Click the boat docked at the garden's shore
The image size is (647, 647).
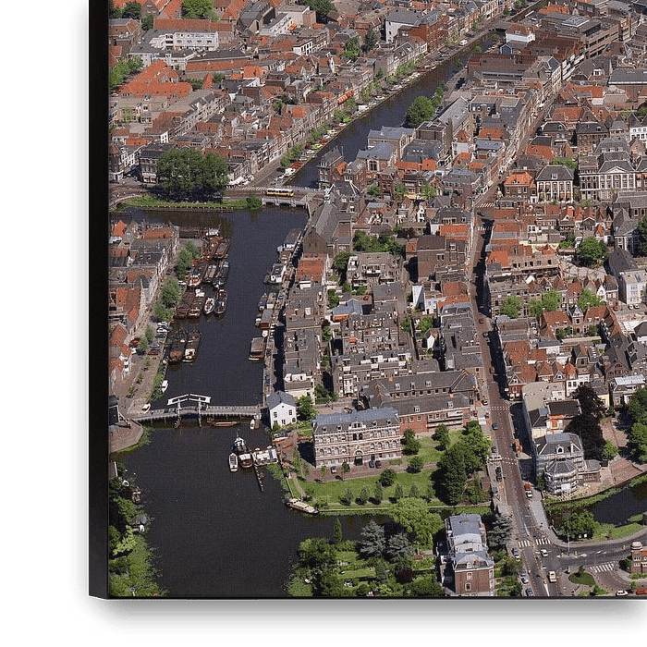(x=301, y=506)
